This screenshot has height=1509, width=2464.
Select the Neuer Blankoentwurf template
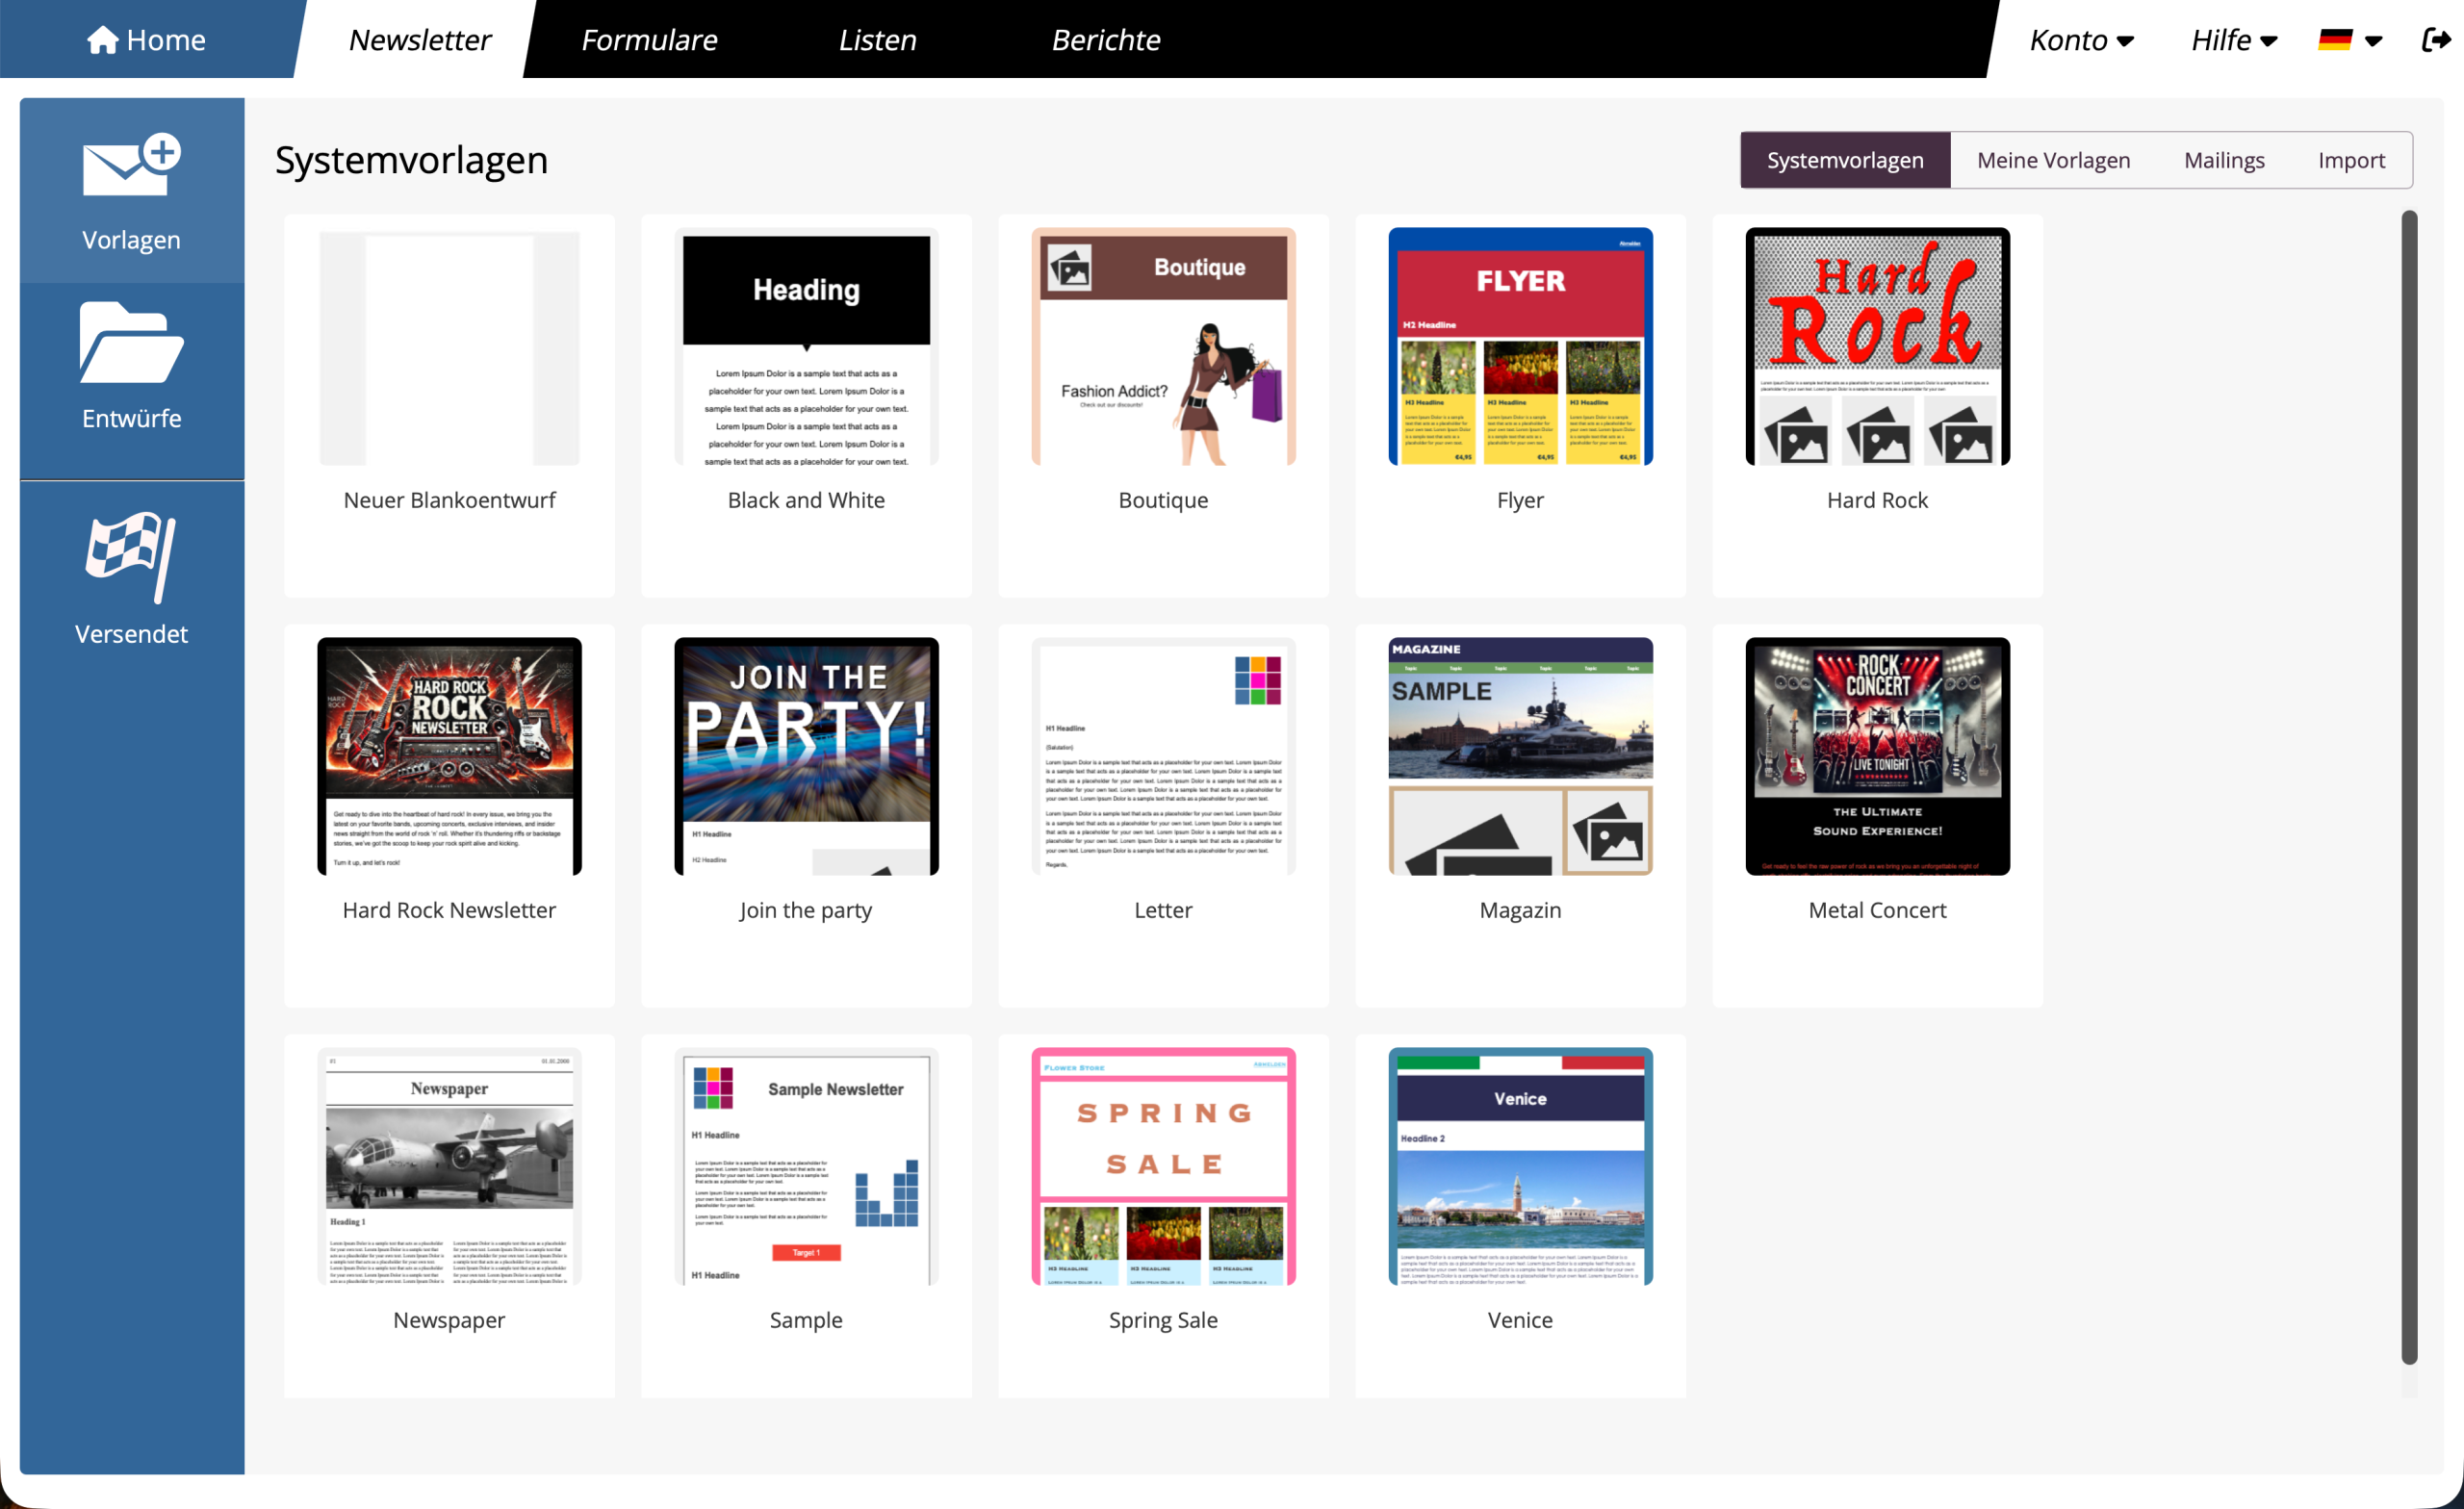[x=449, y=347]
